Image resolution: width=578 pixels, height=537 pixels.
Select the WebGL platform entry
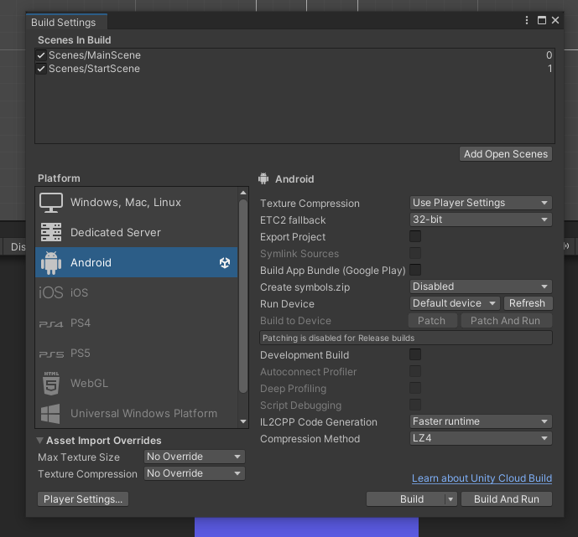click(x=137, y=384)
